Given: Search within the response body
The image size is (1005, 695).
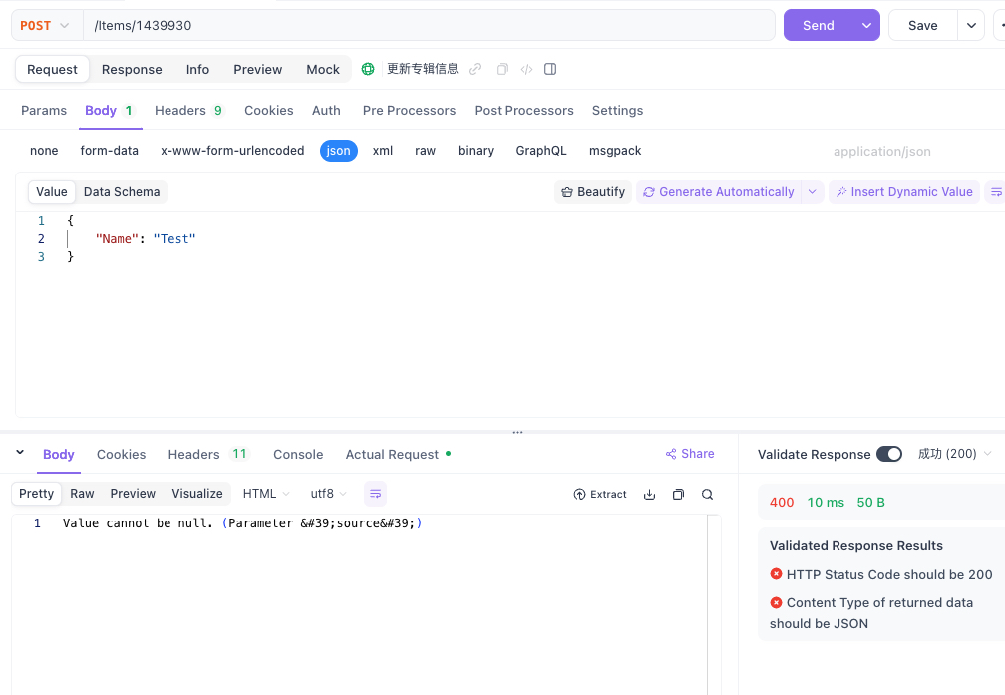Looking at the screenshot, I should coord(707,494).
